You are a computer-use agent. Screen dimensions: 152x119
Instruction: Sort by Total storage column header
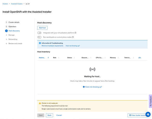click(x=127, y=58)
